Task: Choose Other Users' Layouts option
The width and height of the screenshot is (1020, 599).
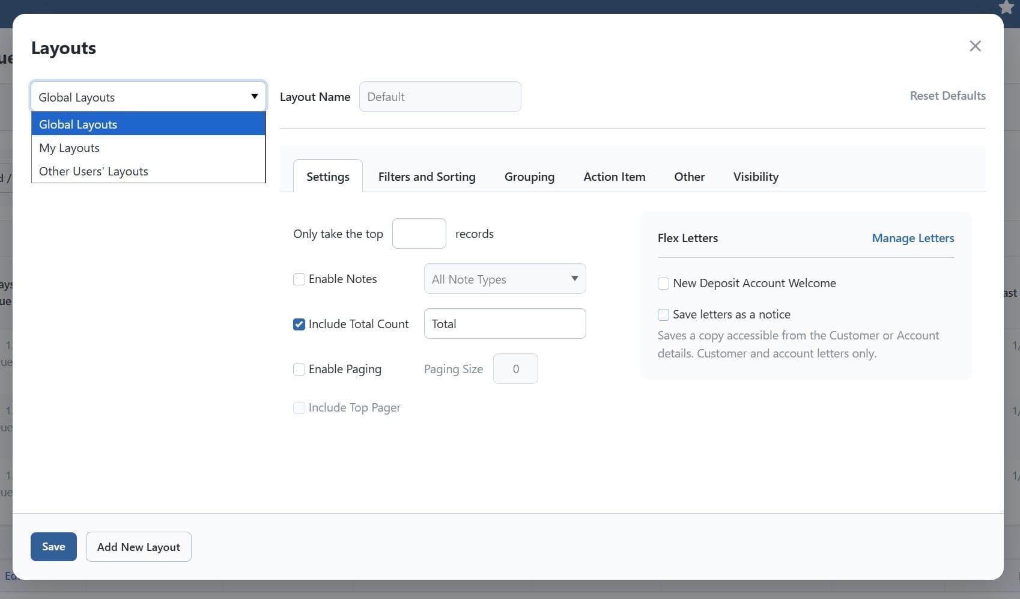Action: tap(148, 171)
